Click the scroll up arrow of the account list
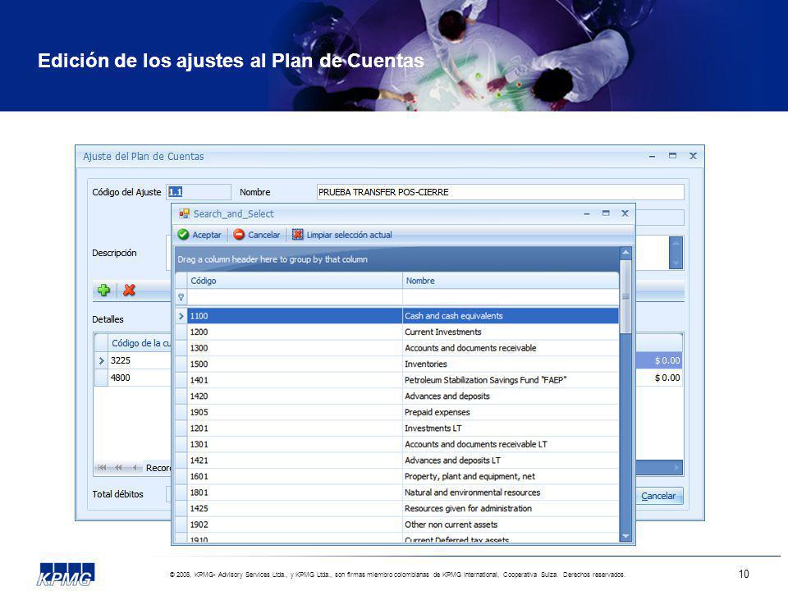The image size is (788, 591). pyautogui.click(x=625, y=252)
